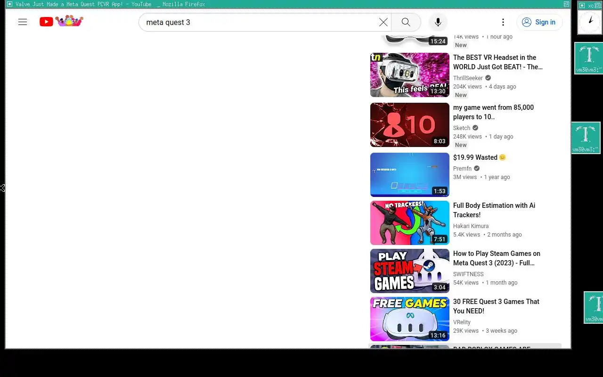Visit SWIFTNESS channel name
Screen dimensions: 603x377
point(468,274)
